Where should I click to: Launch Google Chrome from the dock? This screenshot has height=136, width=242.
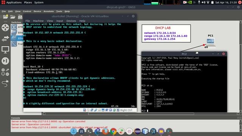click(x=113, y=131)
